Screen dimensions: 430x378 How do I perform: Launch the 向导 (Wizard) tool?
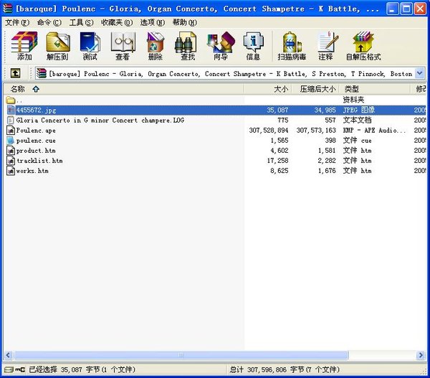pyautogui.click(x=221, y=46)
